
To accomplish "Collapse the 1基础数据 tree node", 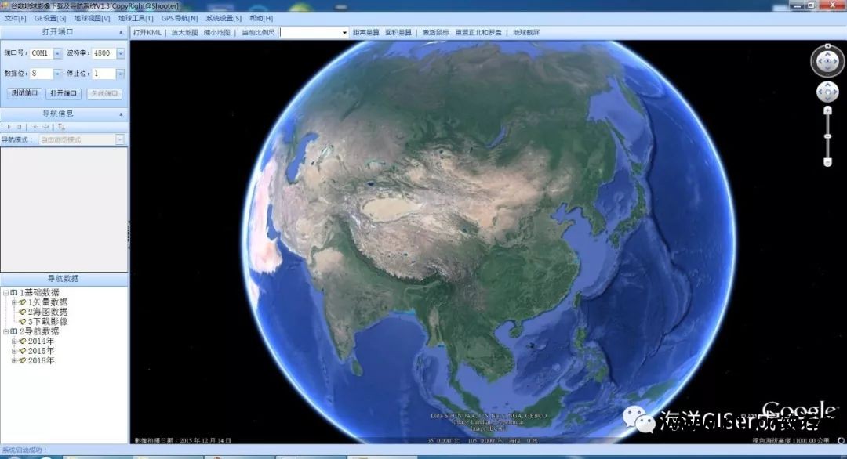I will (5, 291).
